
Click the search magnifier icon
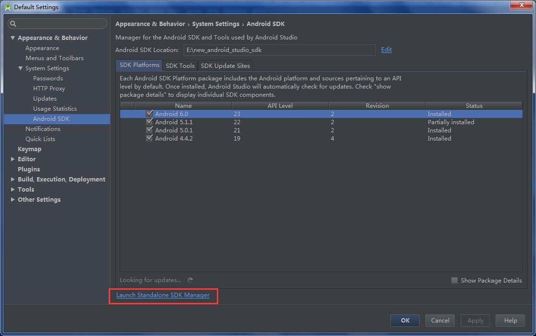coord(13,24)
